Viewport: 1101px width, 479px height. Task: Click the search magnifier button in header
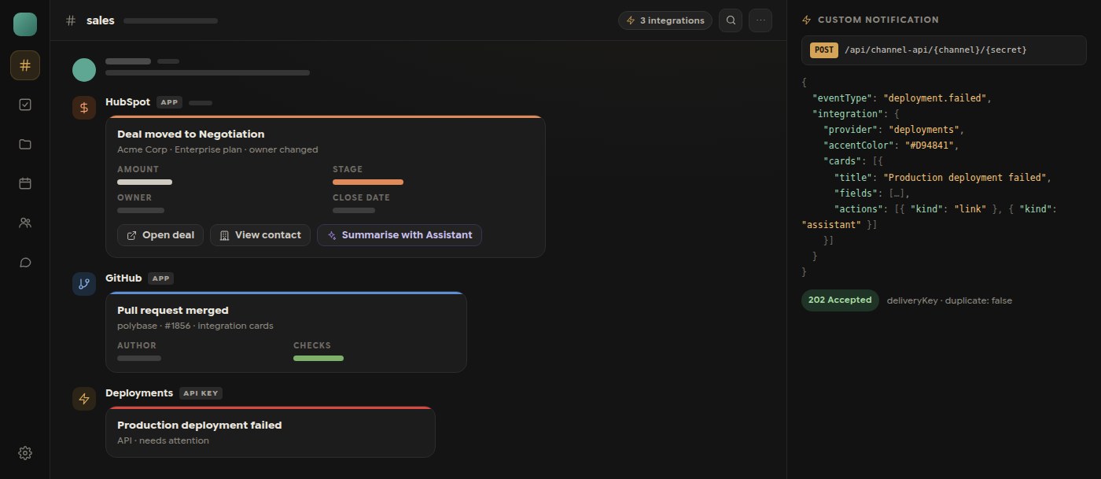(x=731, y=20)
